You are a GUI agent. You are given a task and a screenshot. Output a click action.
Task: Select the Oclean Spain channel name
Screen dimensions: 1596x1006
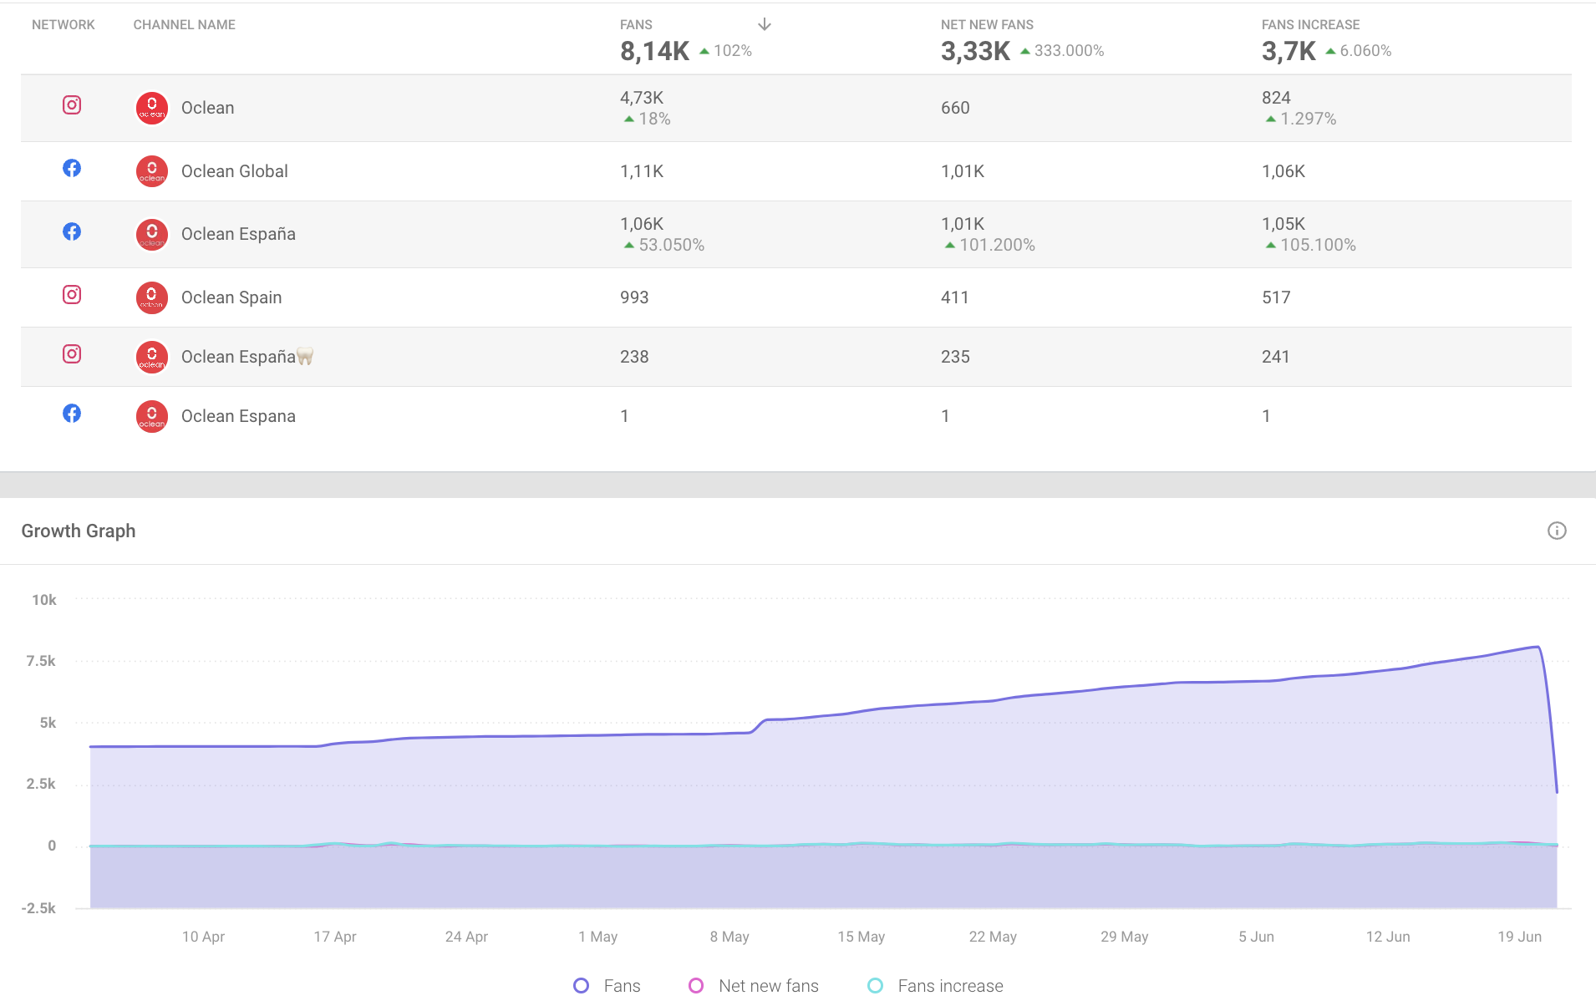pos(231,297)
